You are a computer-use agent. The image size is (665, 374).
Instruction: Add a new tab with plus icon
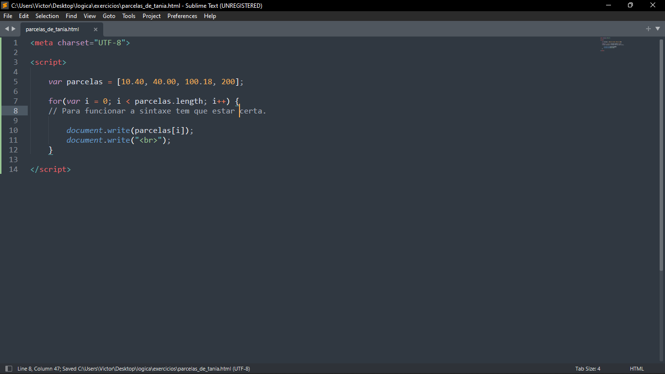(x=648, y=29)
